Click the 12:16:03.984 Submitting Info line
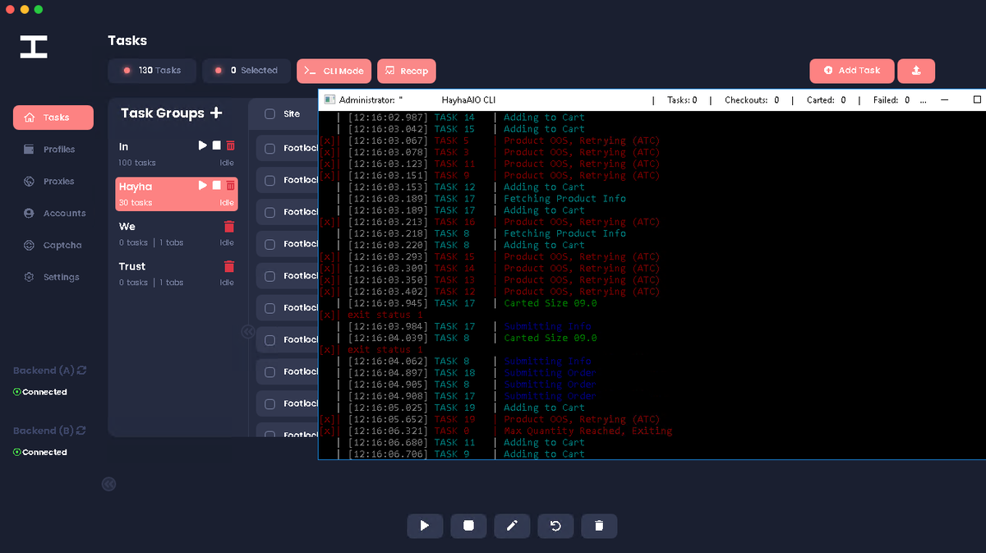This screenshot has height=553, width=986. 468,326
